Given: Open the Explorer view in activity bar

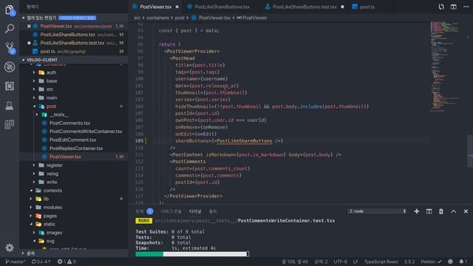Looking at the screenshot, I should pos(10,10).
